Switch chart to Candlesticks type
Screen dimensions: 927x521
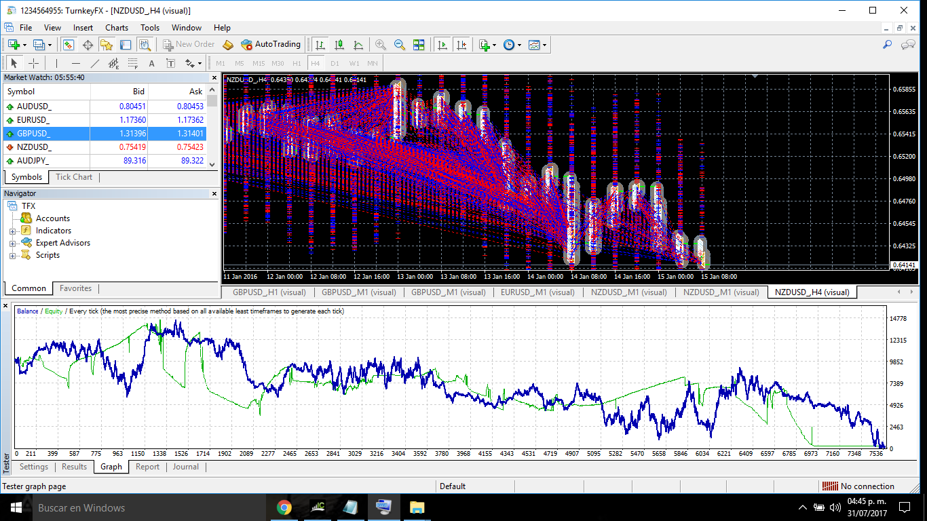[x=339, y=45]
